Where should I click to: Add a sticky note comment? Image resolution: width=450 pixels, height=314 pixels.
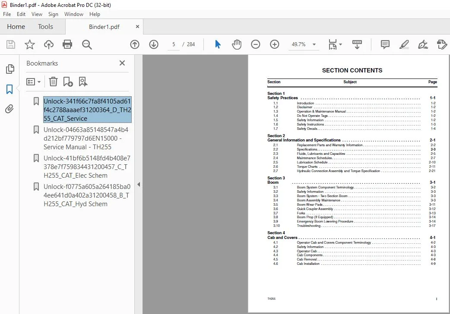point(385,44)
